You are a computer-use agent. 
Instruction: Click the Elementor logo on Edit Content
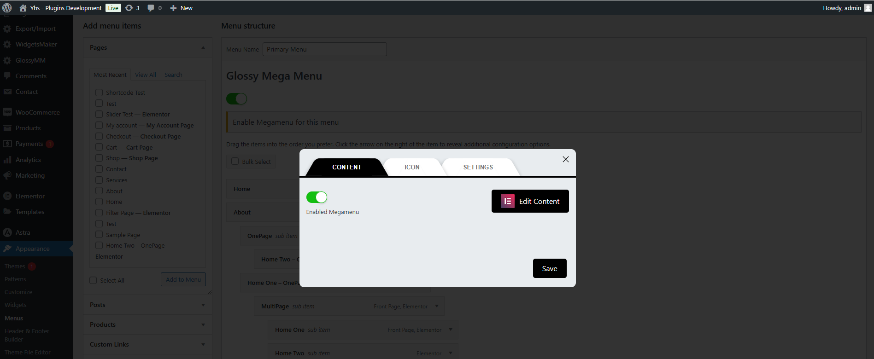(508, 201)
